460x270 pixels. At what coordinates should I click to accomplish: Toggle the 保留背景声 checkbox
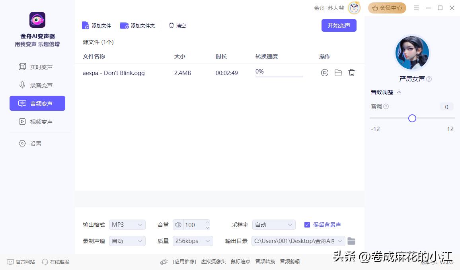[307, 225]
